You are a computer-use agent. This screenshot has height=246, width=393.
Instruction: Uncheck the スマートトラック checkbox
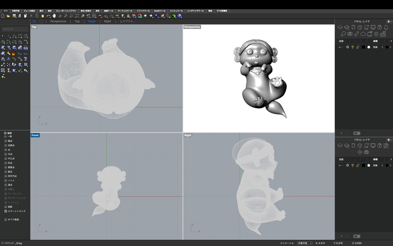point(5,211)
